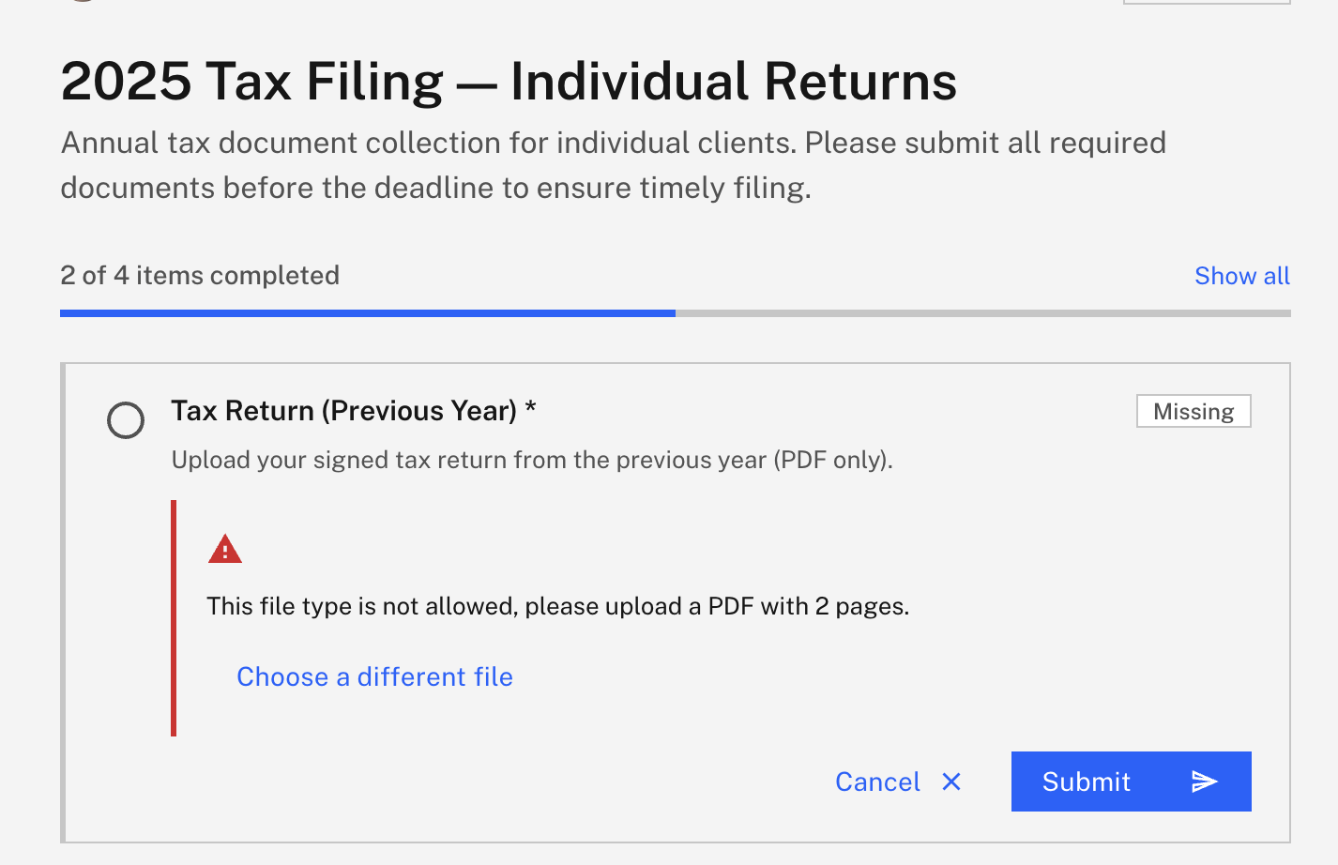
Task: Click the required asterisk after Tax Return title
Action: 530,409
